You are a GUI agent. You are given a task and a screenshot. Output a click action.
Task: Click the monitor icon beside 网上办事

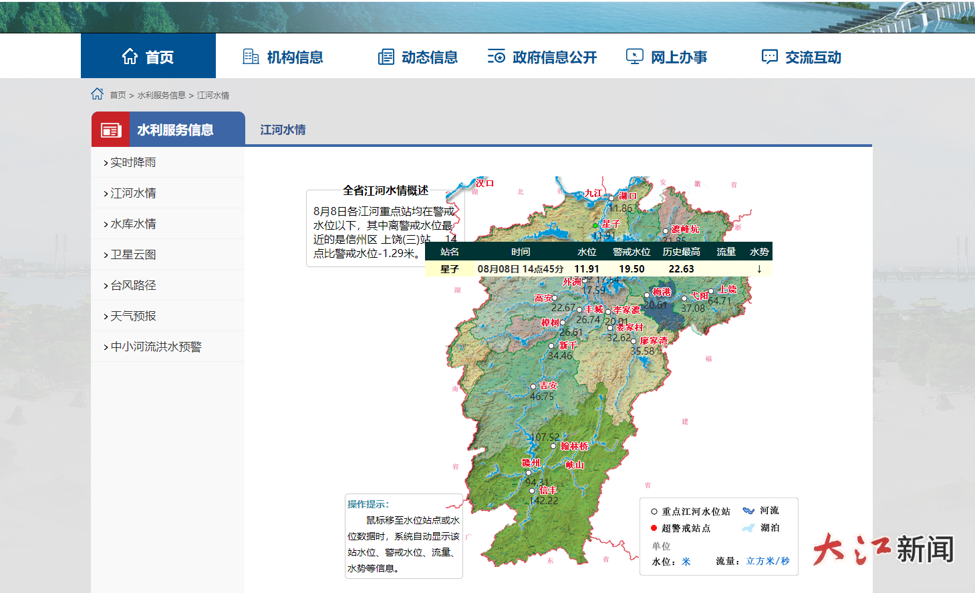coord(634,57)
